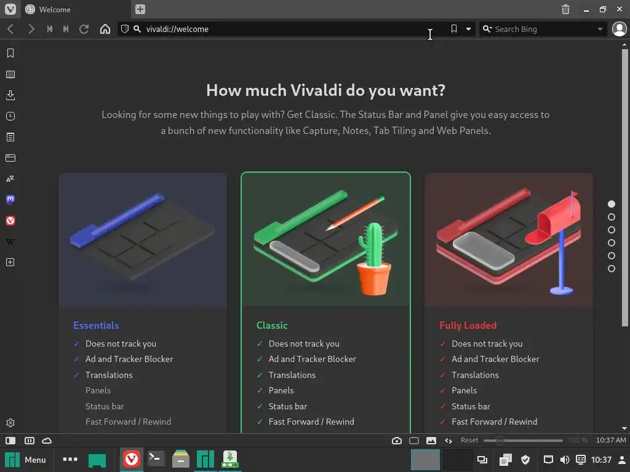The width and height of the screenshot is (630, 472).
Task: Go forward in history
Action: tap(31, 29)
